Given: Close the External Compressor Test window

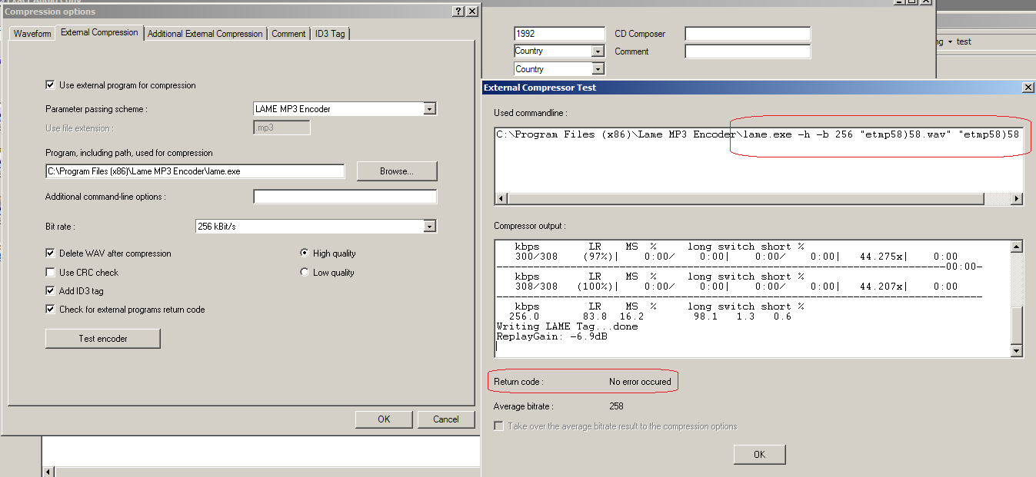Looking at the screenshot, I should (x=1028, y=88).
